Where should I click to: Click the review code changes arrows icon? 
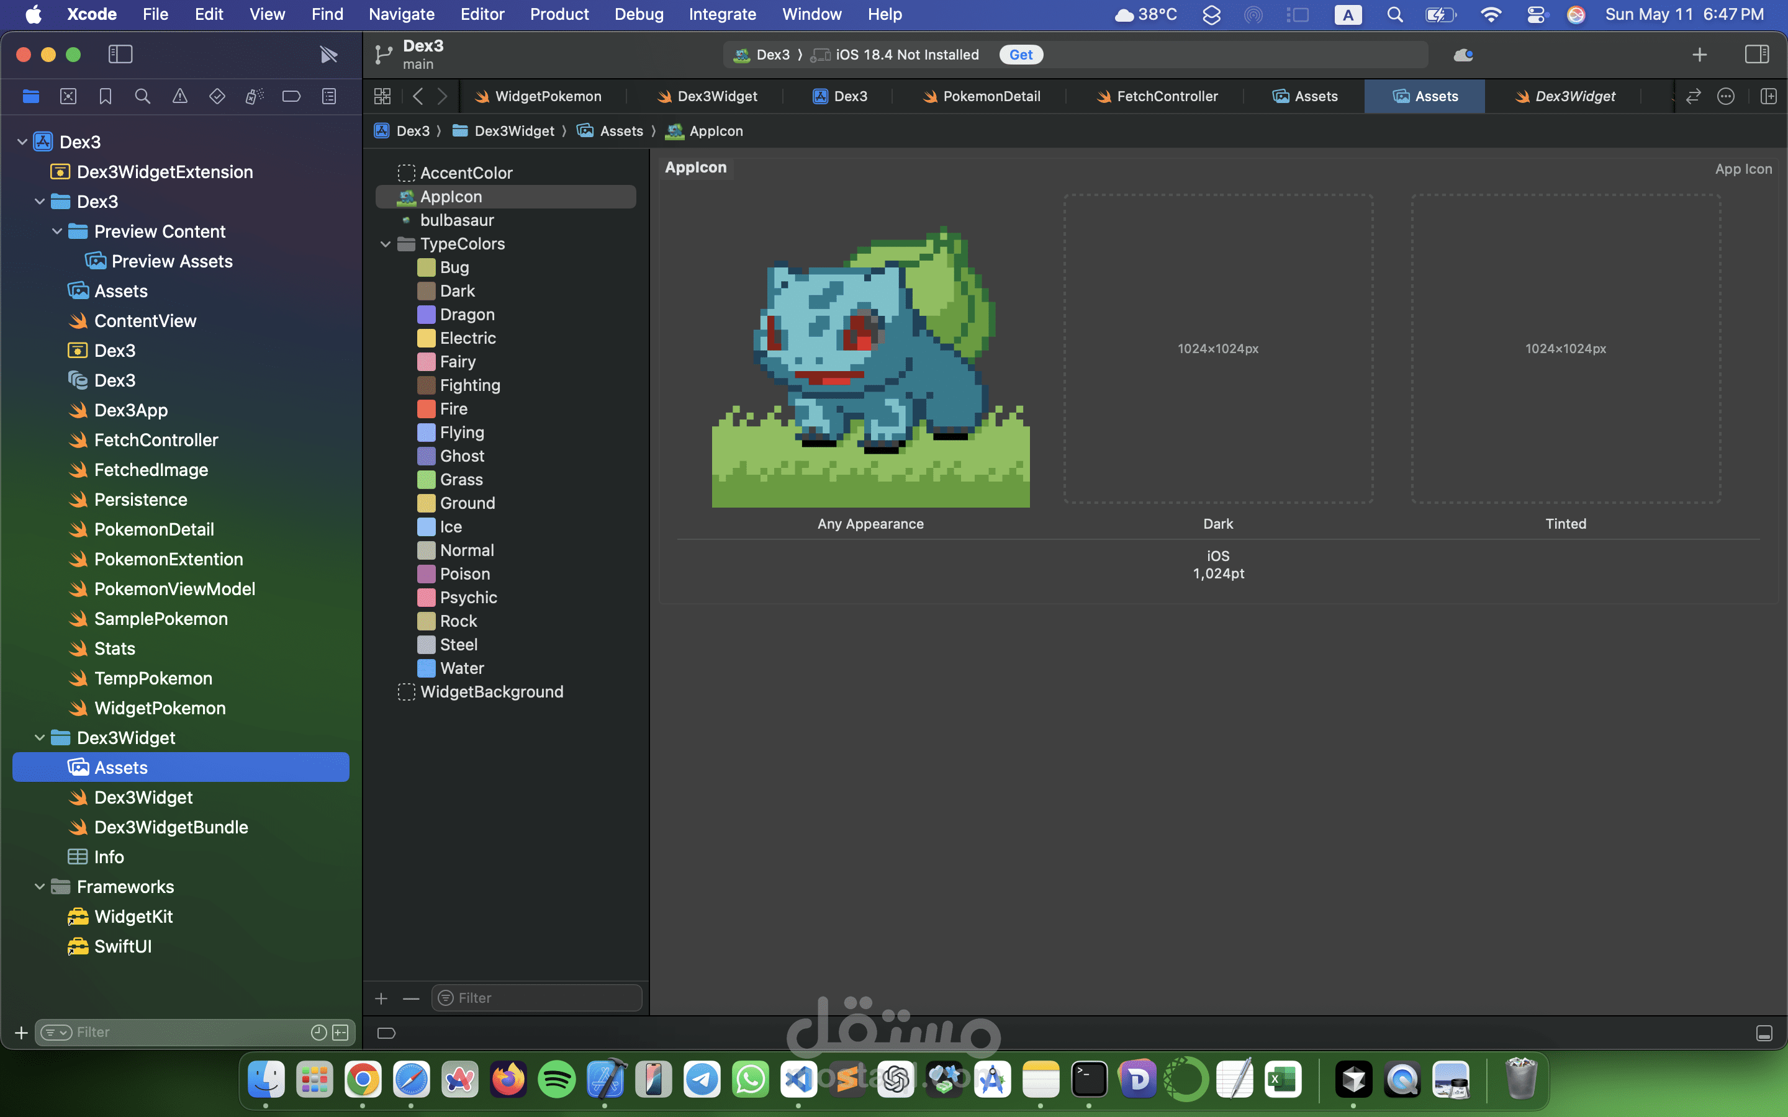point(1694,96)
